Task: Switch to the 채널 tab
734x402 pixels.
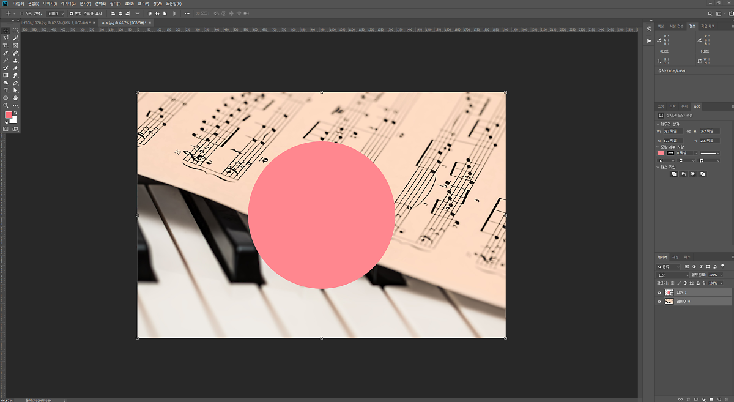Action: (675, 257)
